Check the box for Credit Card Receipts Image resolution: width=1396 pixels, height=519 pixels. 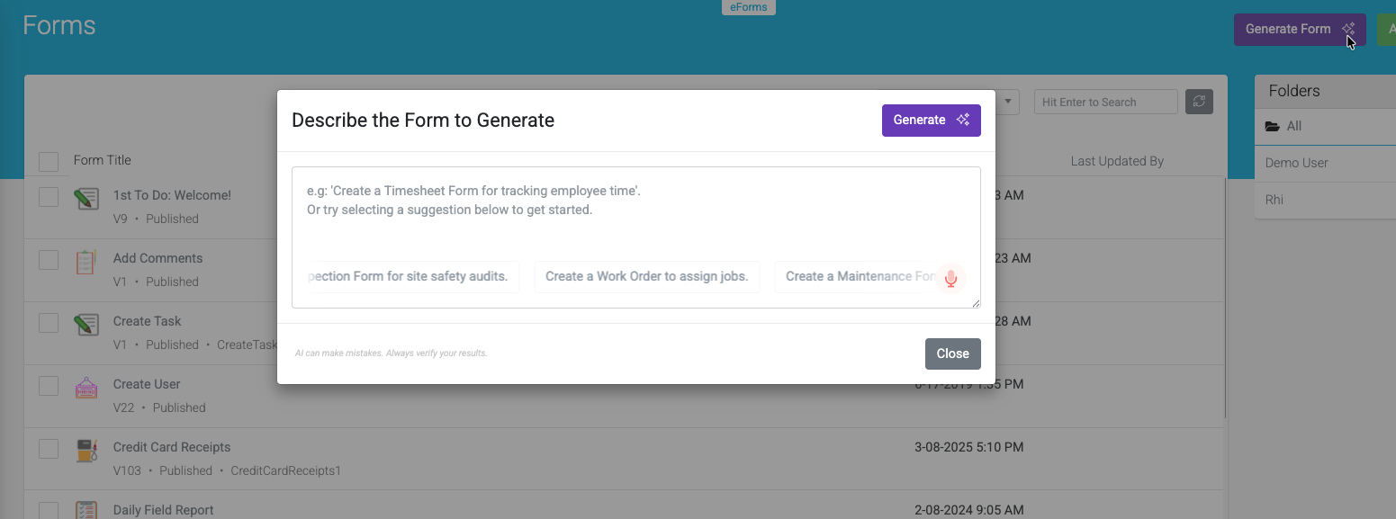click(49, 449)
